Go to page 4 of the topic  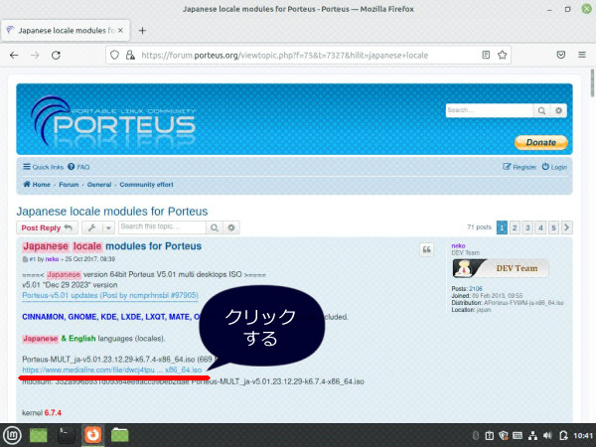pos(540,227)
